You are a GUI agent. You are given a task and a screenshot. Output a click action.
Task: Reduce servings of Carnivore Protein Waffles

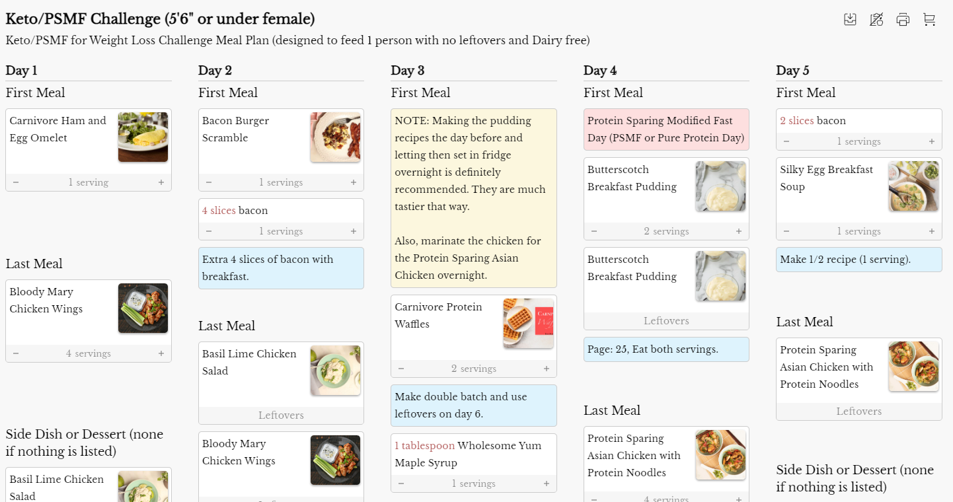[x=401, y=369]
